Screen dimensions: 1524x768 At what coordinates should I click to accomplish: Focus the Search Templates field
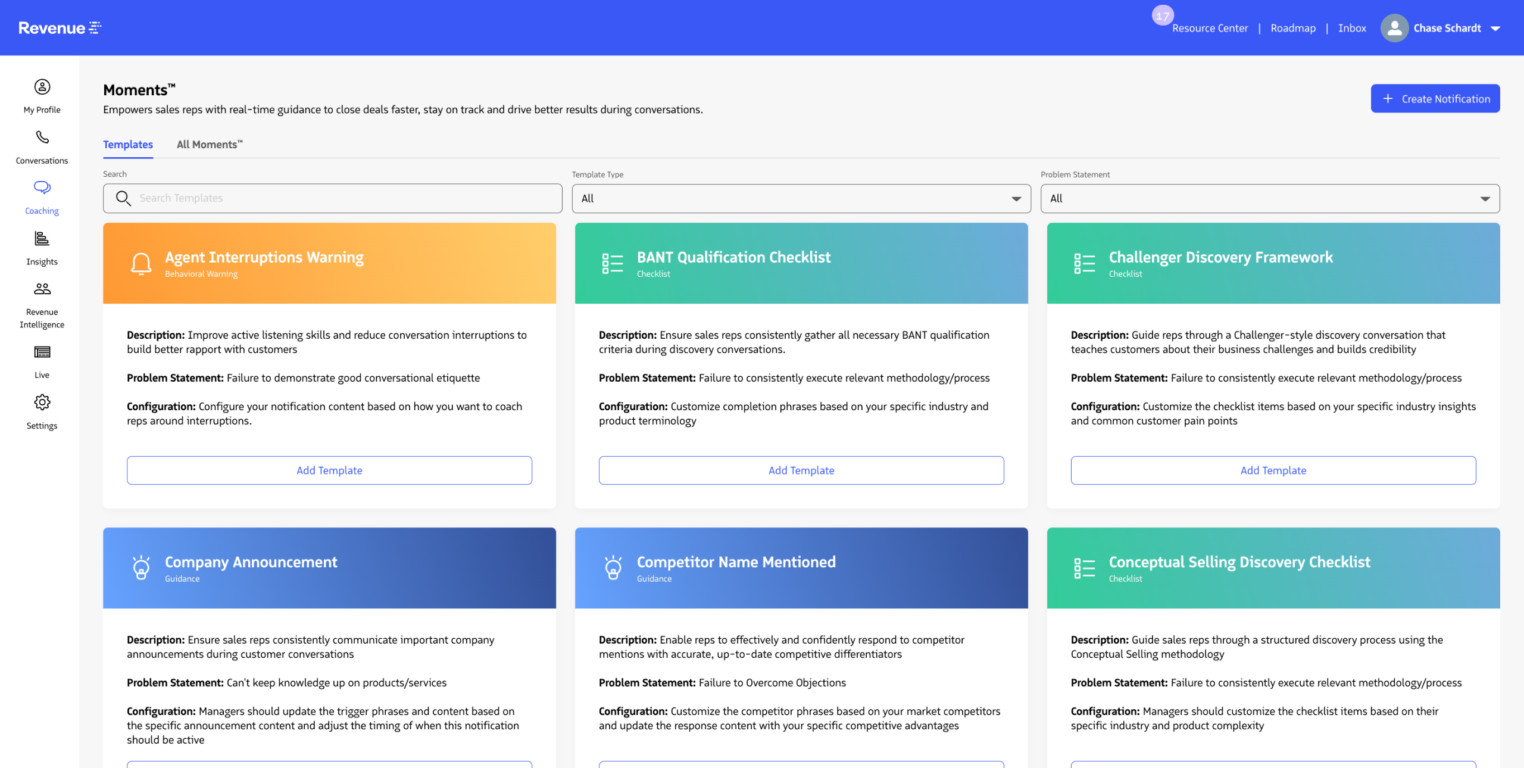click(345, 198)
